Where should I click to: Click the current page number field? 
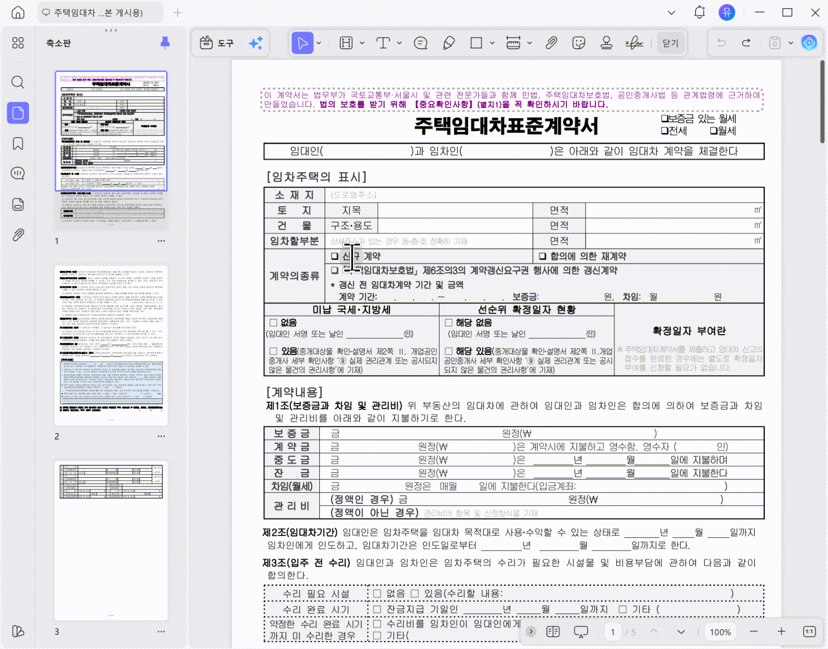(x=613, y=632)
